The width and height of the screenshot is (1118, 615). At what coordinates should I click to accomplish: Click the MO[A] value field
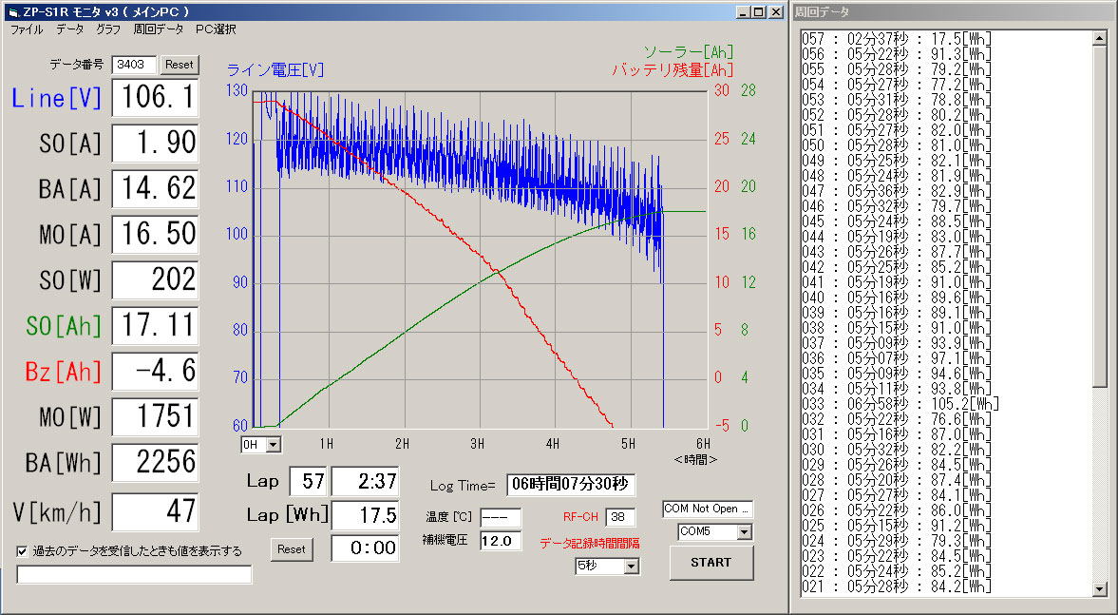click(x=155, y=234)
